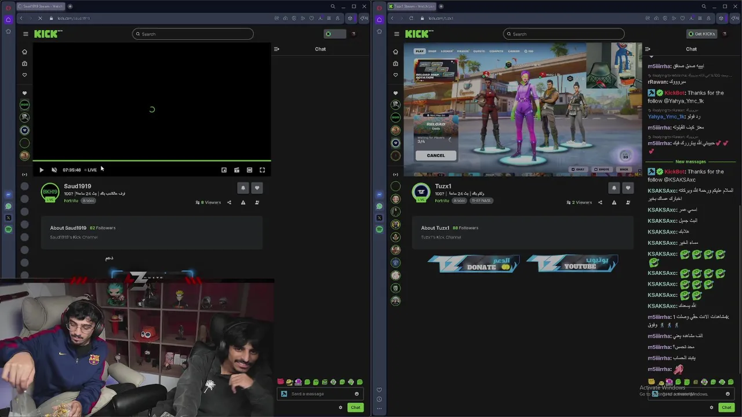Screen dimensions: 742x417
Task: Open a new tab in the right browser
Action: [x=441, y=6]
